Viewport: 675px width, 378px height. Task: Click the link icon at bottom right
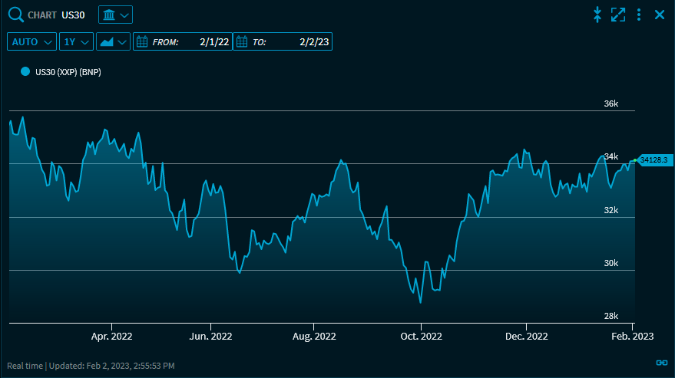tap(662, 363)
